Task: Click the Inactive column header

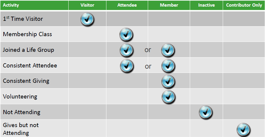Action: pyautogui.click(x=206, y=5)
